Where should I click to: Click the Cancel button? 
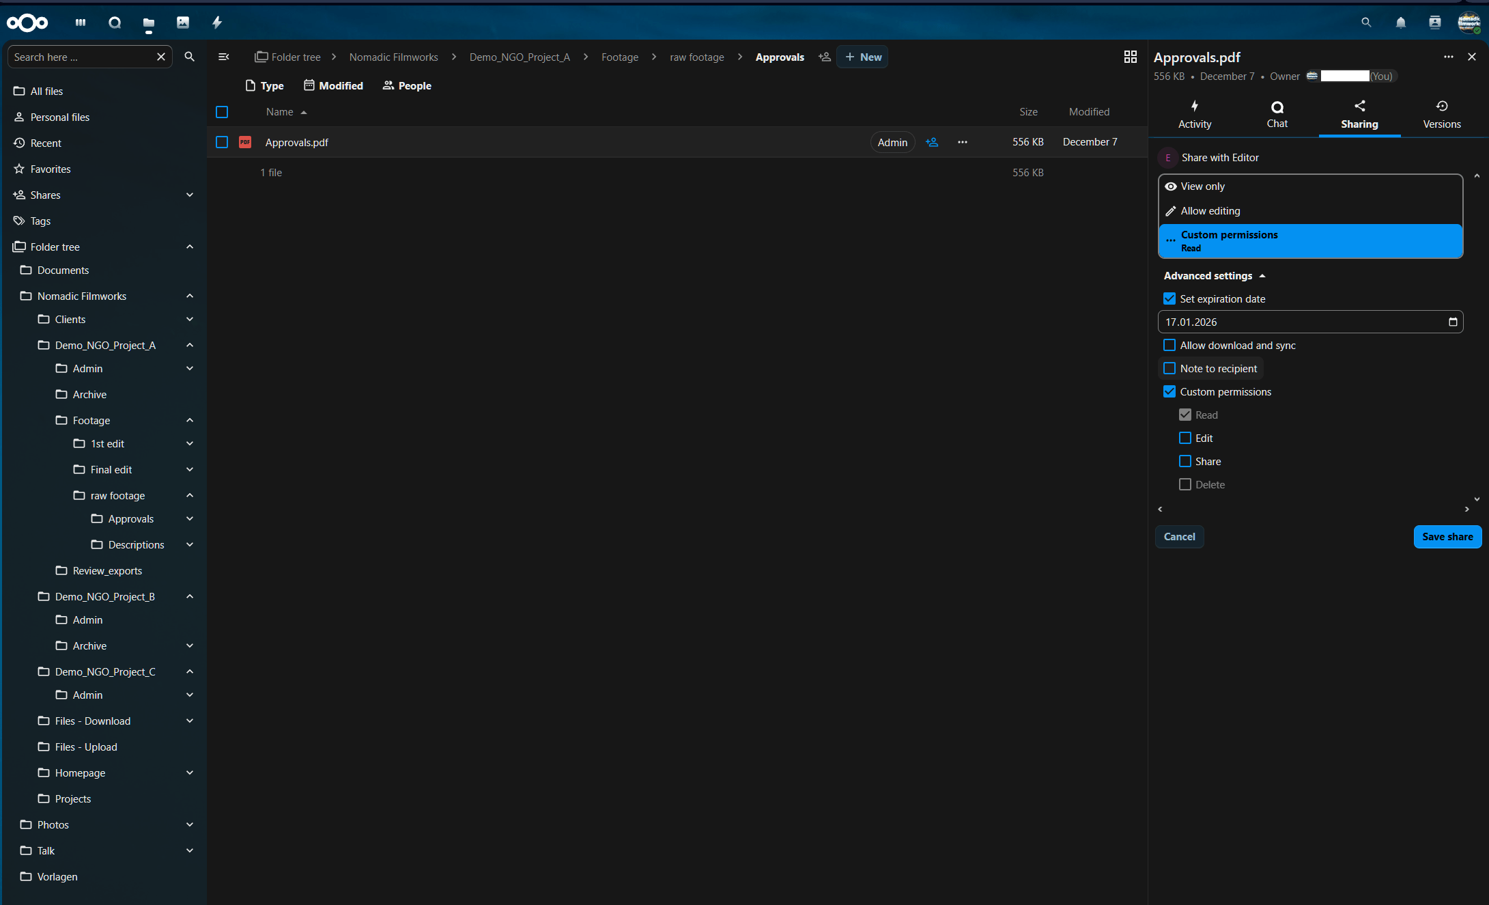click(x=1179, y=537)
